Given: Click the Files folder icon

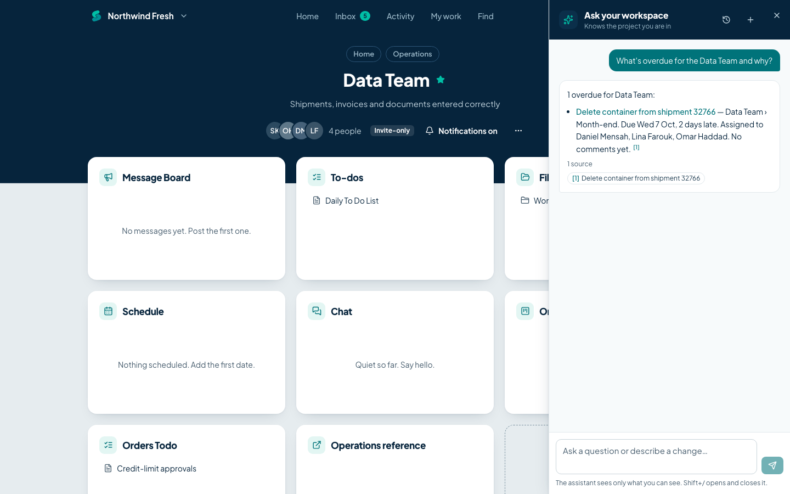Looking at the screenshot, I should coord(525,177).
